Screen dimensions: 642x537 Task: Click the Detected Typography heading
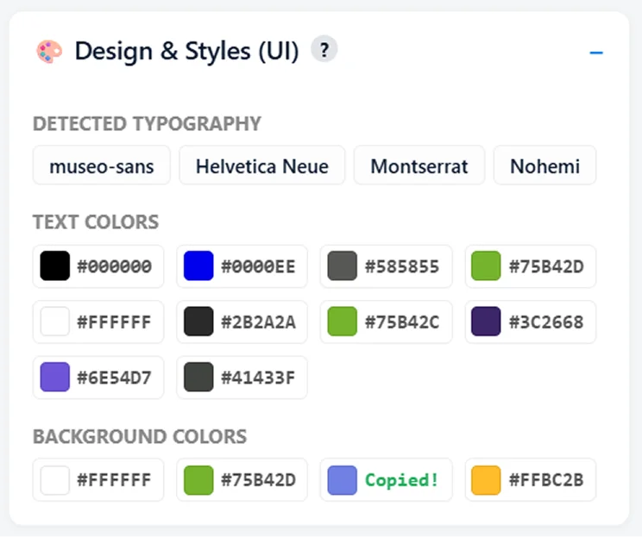pyautogui.click(x=147, y=123)
